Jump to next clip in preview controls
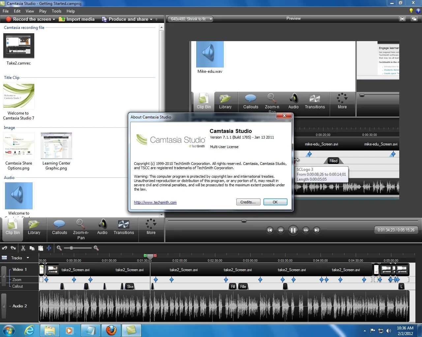422x337 pixels. point(316,230)
